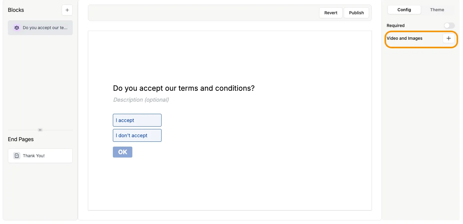Edit the terms and conditions question title
Viewport: 463px width, 224px height.
click(184, 88)
